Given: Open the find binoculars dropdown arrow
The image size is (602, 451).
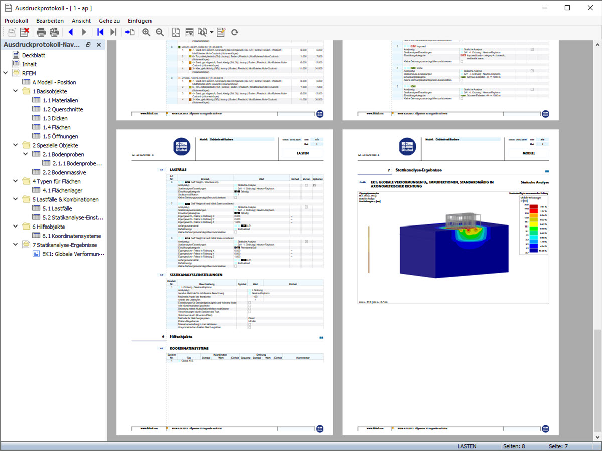Looking at the screenshot, I should [x=211, y=32].
